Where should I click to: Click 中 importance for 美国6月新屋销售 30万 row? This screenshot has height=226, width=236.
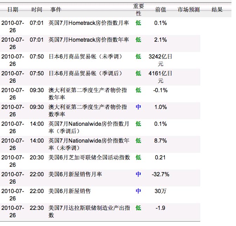tap(138, 191)
